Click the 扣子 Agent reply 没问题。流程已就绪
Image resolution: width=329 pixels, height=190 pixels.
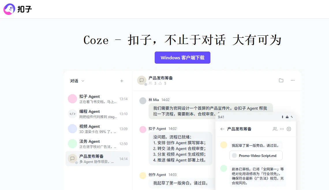180,149
